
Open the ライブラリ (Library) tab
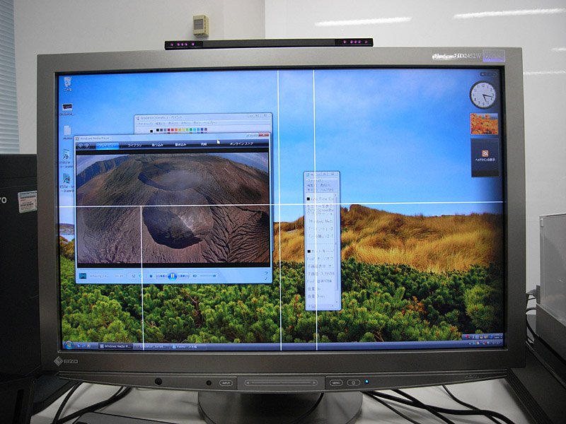[x=134, y=145]
